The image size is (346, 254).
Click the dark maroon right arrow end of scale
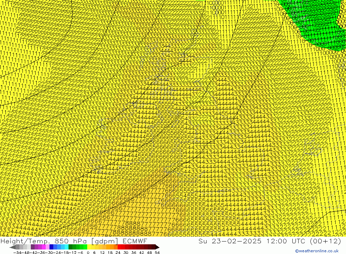point(157,247)
